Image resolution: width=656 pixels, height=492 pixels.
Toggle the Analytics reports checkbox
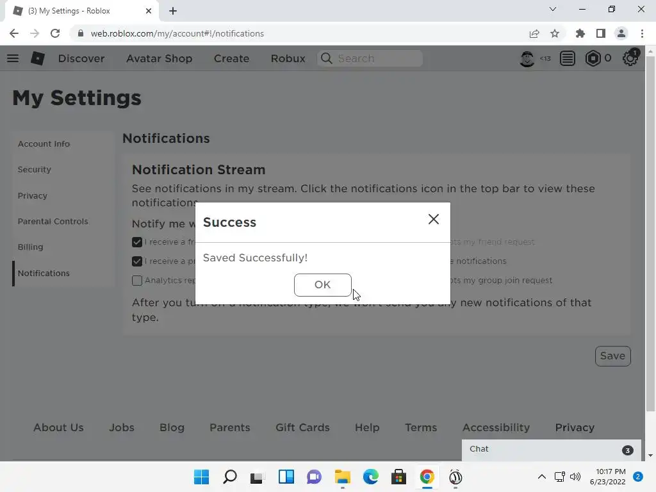[x=137, y=281]
